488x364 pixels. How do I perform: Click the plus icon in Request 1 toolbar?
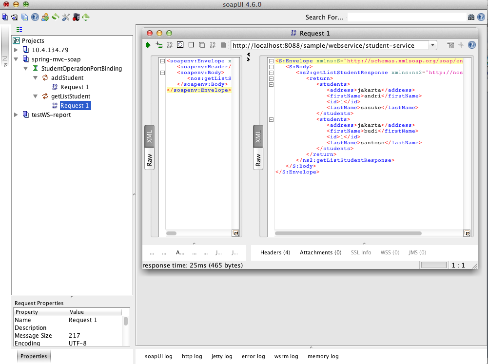pos(461,45)
